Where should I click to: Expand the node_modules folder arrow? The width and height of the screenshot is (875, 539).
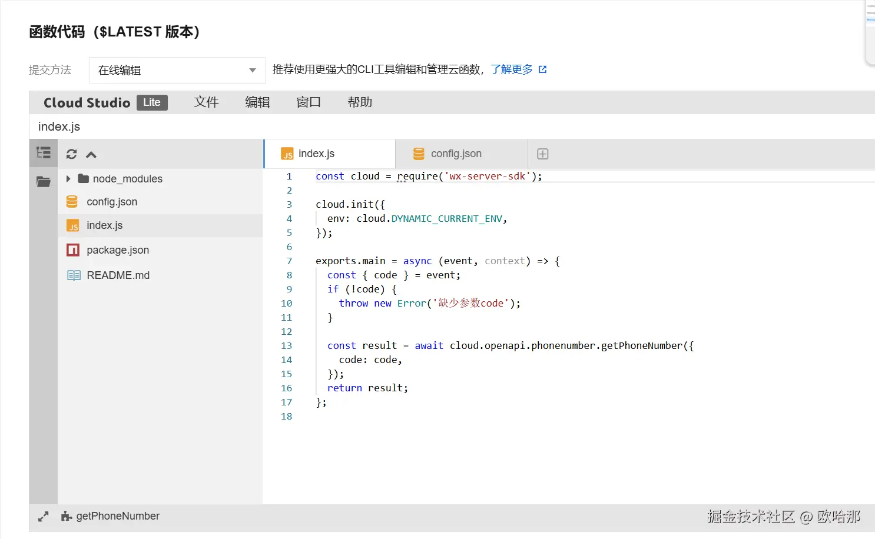(68, 178)
